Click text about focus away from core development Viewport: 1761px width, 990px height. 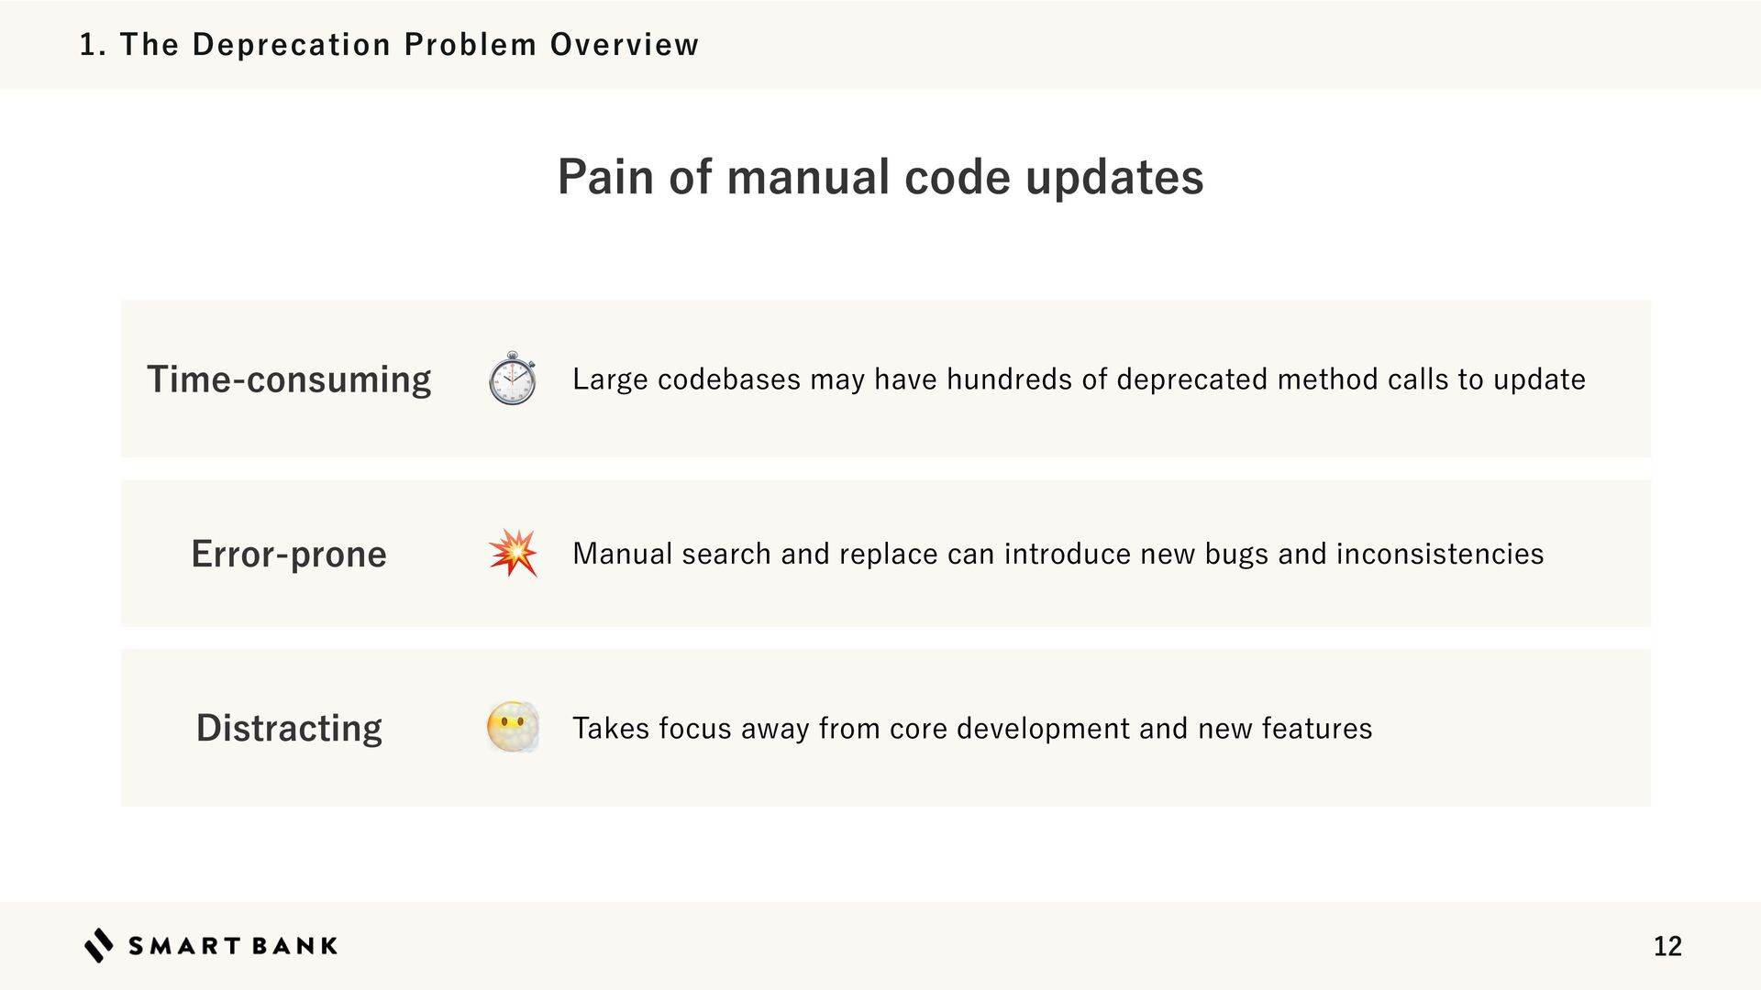972,728
